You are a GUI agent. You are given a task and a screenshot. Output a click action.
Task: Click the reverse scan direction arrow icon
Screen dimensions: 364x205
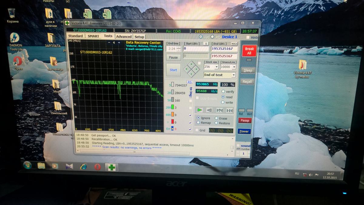(209, 110)
